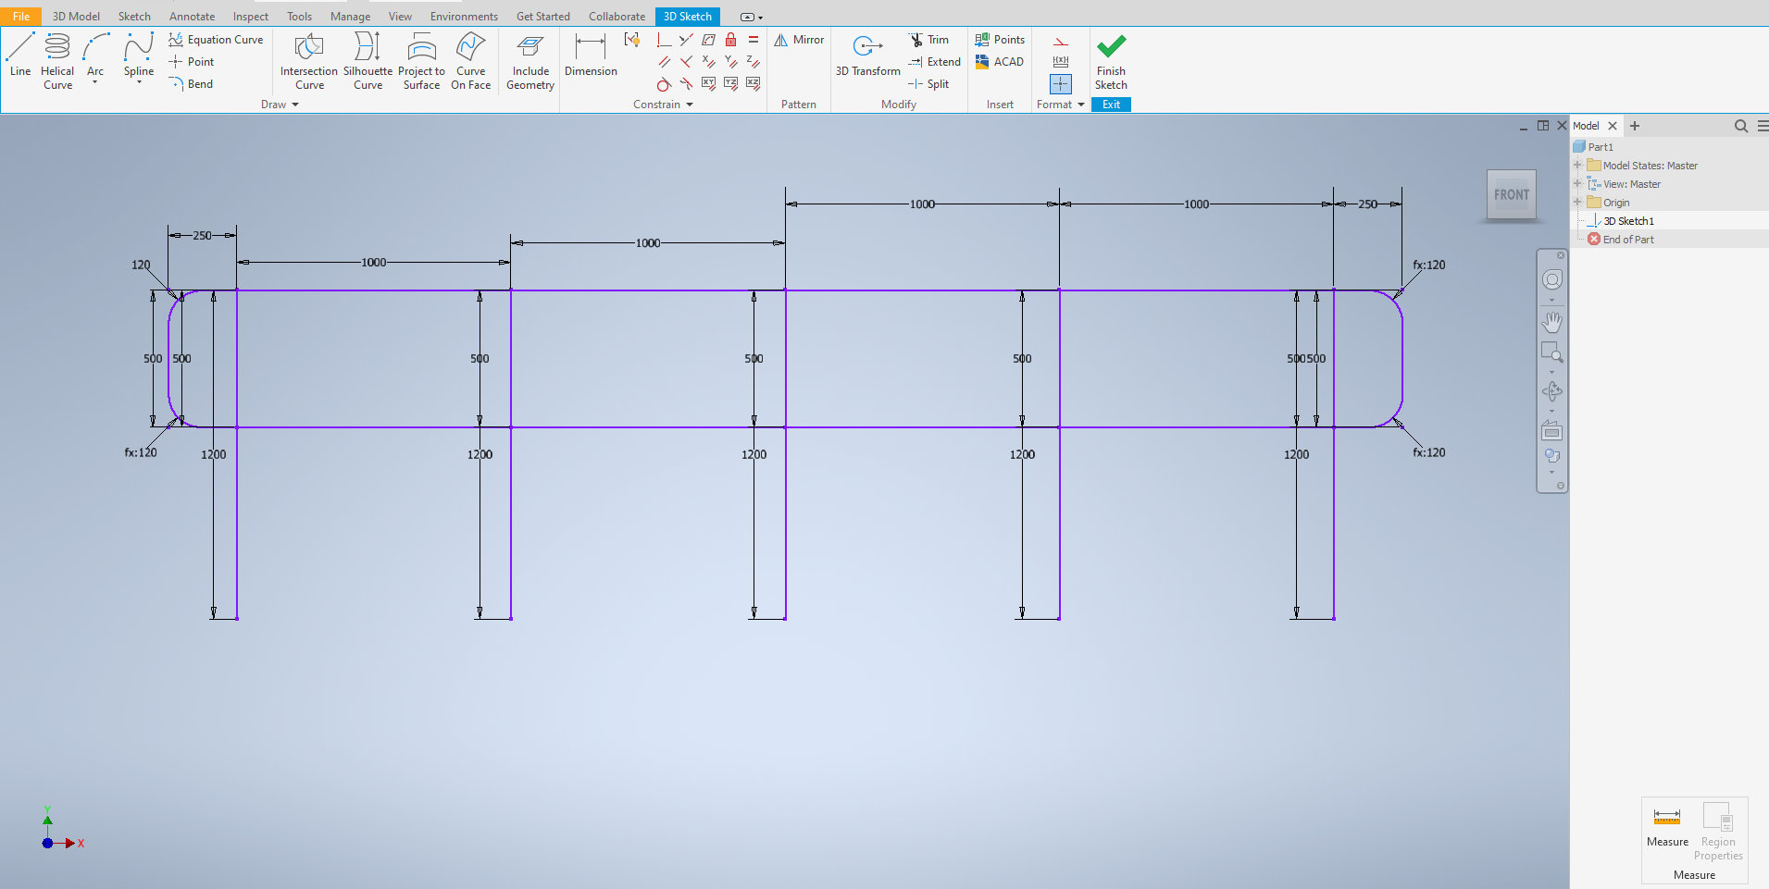The width and height of the screenshot is (1769, 889).
Task: Apply the Parallel to Z Axis constraint
Action: click(x=754, y=62)
